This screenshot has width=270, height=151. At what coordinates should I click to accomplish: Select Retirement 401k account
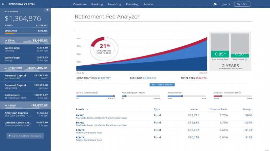click(x=26, y=96)
